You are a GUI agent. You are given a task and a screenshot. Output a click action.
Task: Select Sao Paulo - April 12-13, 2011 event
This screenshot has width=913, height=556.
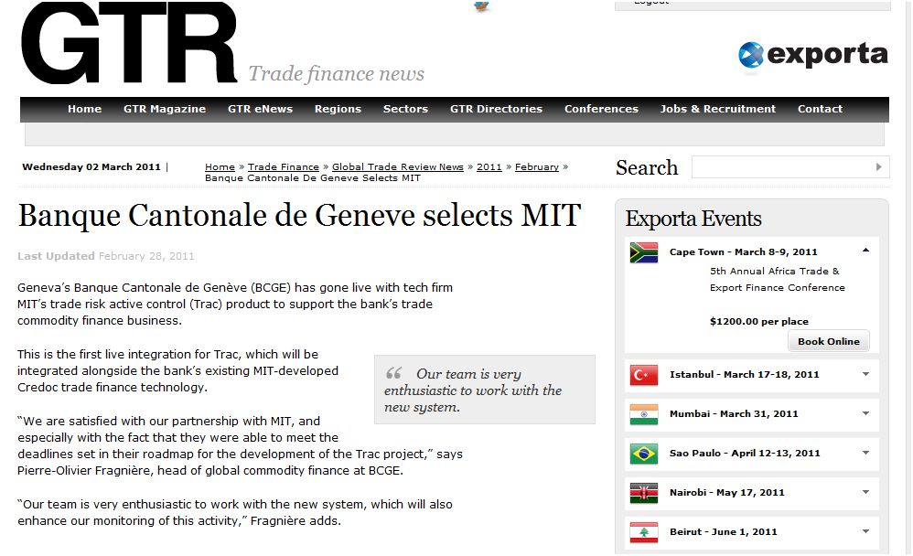point(745,453)
